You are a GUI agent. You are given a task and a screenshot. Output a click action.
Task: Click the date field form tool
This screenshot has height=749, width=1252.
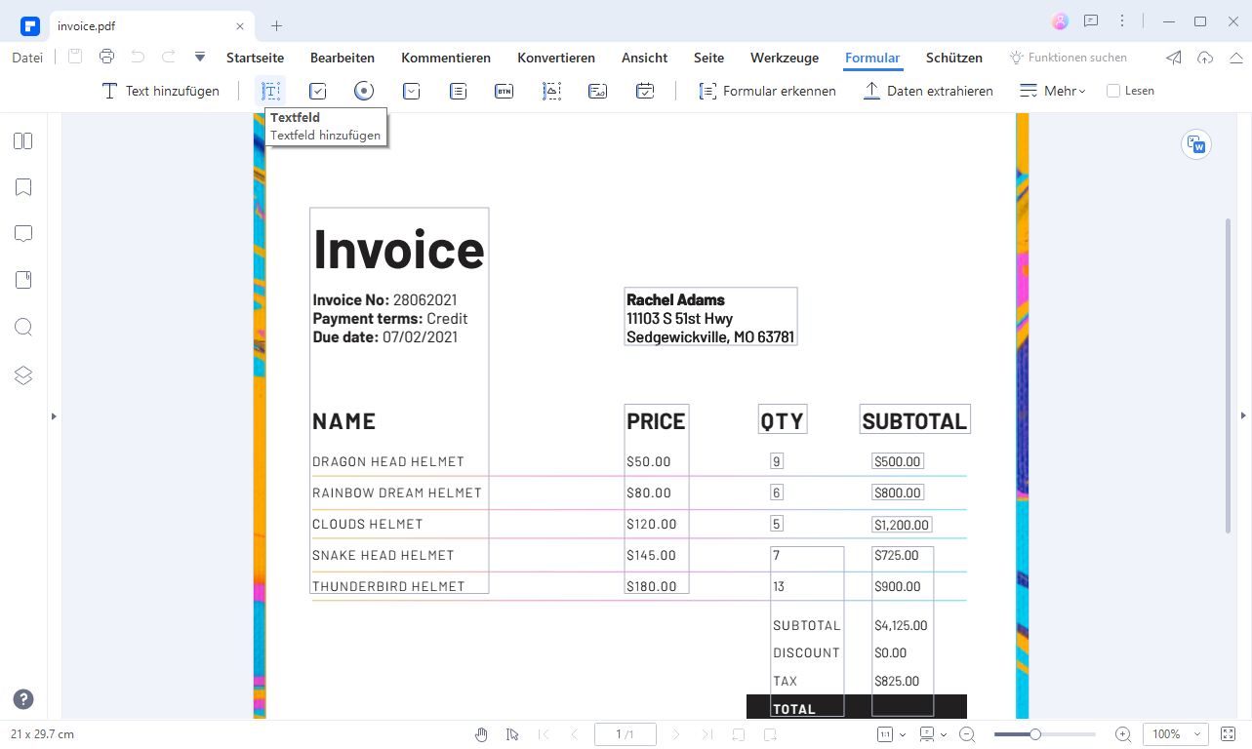(645, 91)
